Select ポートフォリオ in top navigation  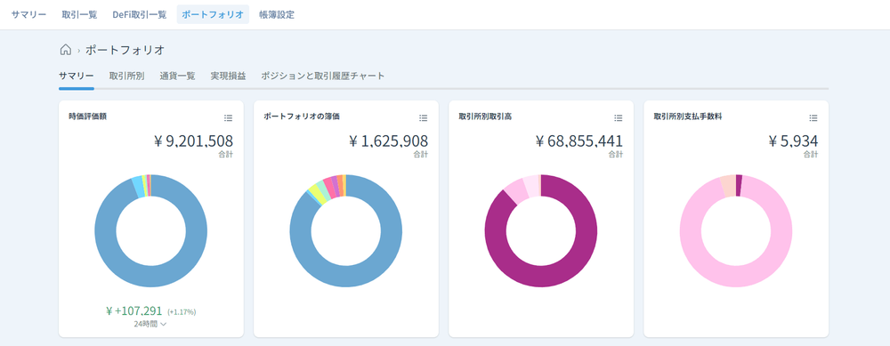[213, 15]
